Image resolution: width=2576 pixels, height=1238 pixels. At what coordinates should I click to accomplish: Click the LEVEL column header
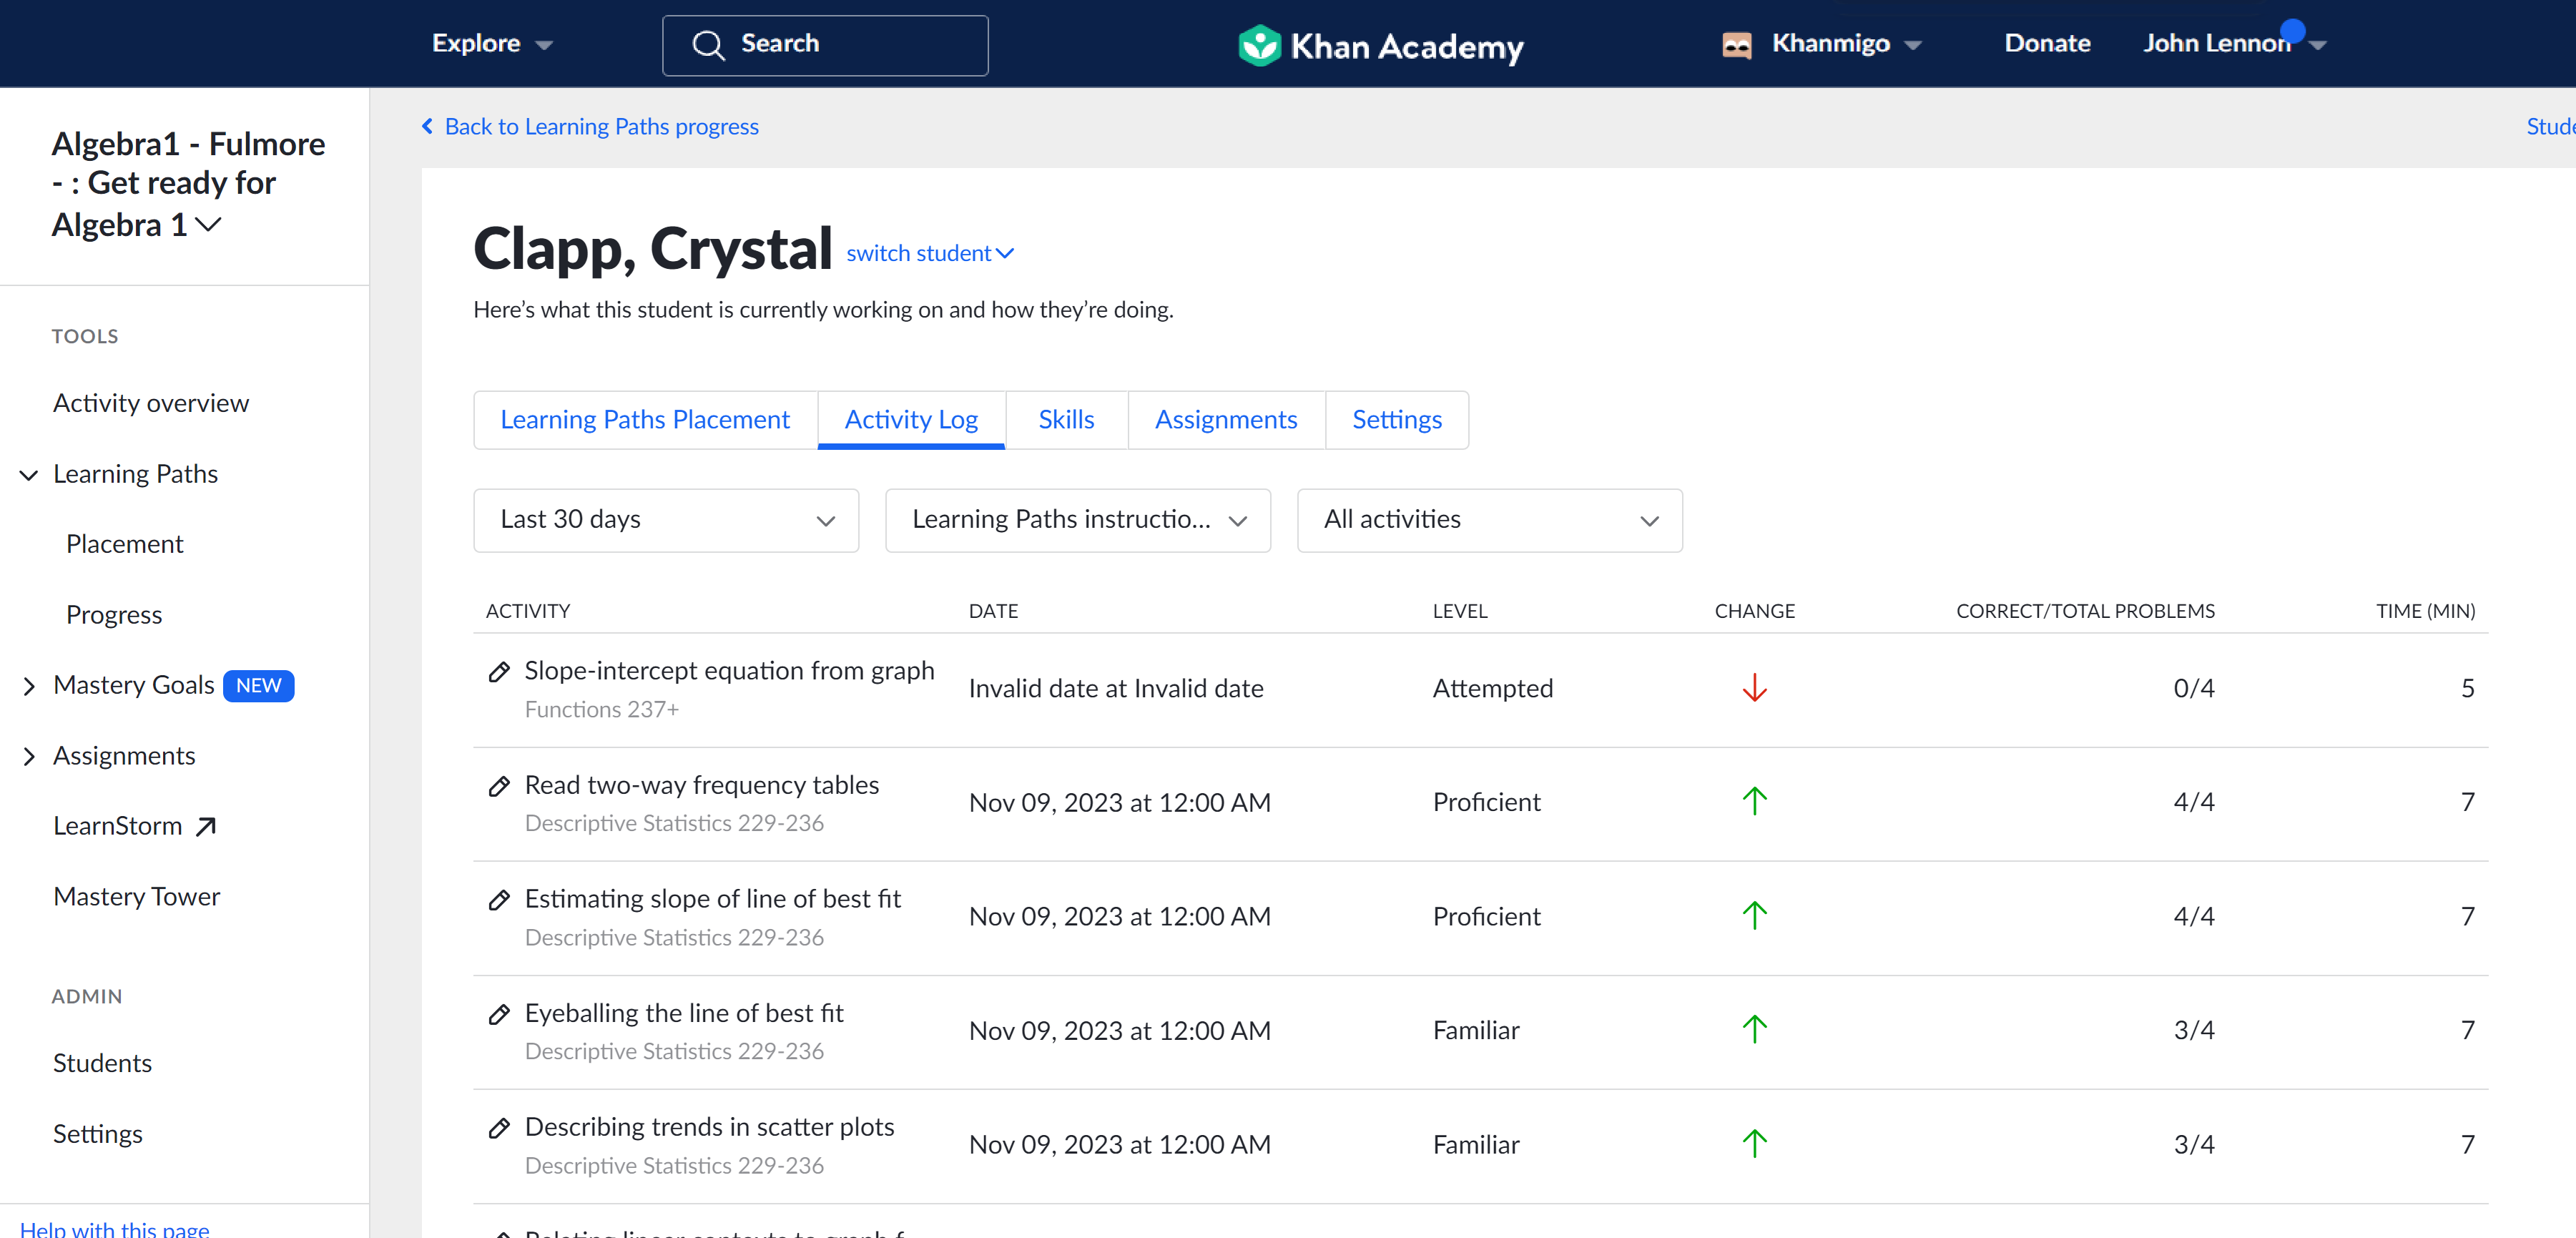(x=1460, y=611)
